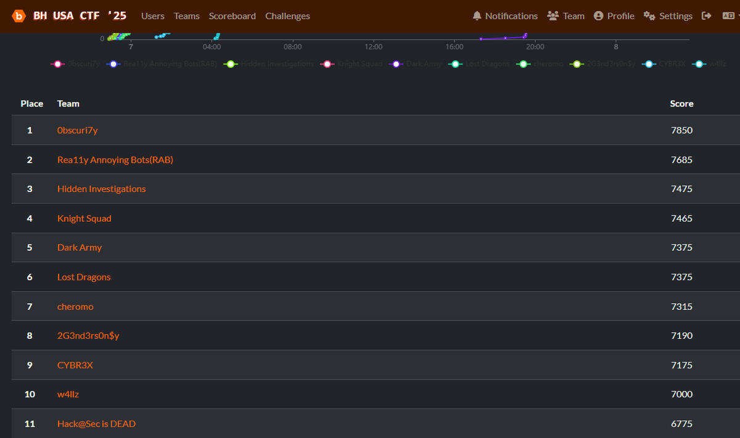
Task: Click place number 10
Action: 30,394
